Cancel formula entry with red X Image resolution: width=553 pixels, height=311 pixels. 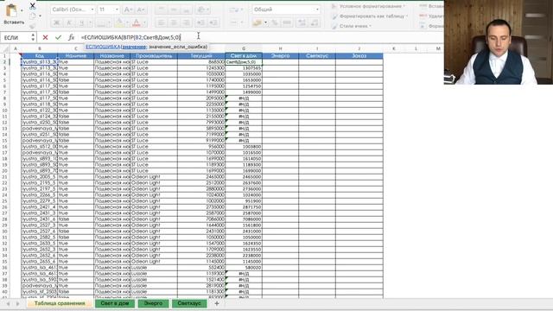click(45, 37)
